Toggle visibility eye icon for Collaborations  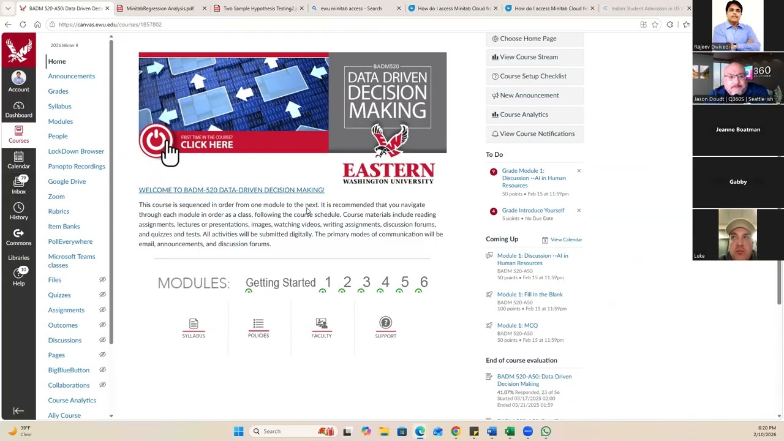pyautogui.click(x=102, y=385)
